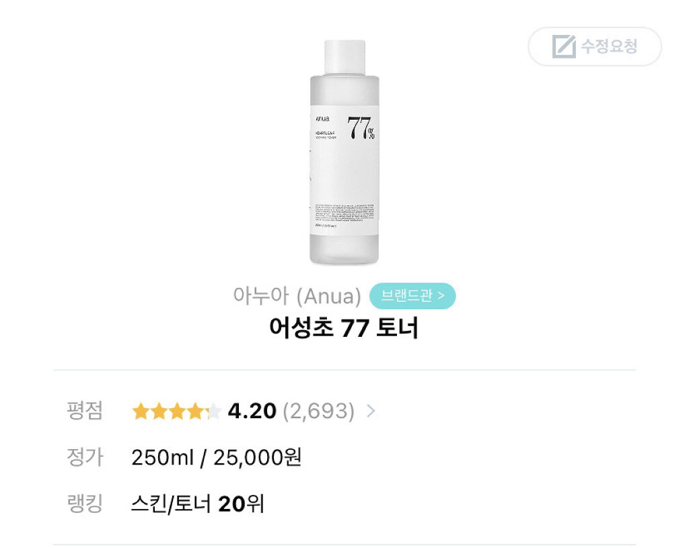Viewport: 689px width, 548px height.
Task: Expand reviews with the chevron after 2,693
Action: (x=370, y=412)
